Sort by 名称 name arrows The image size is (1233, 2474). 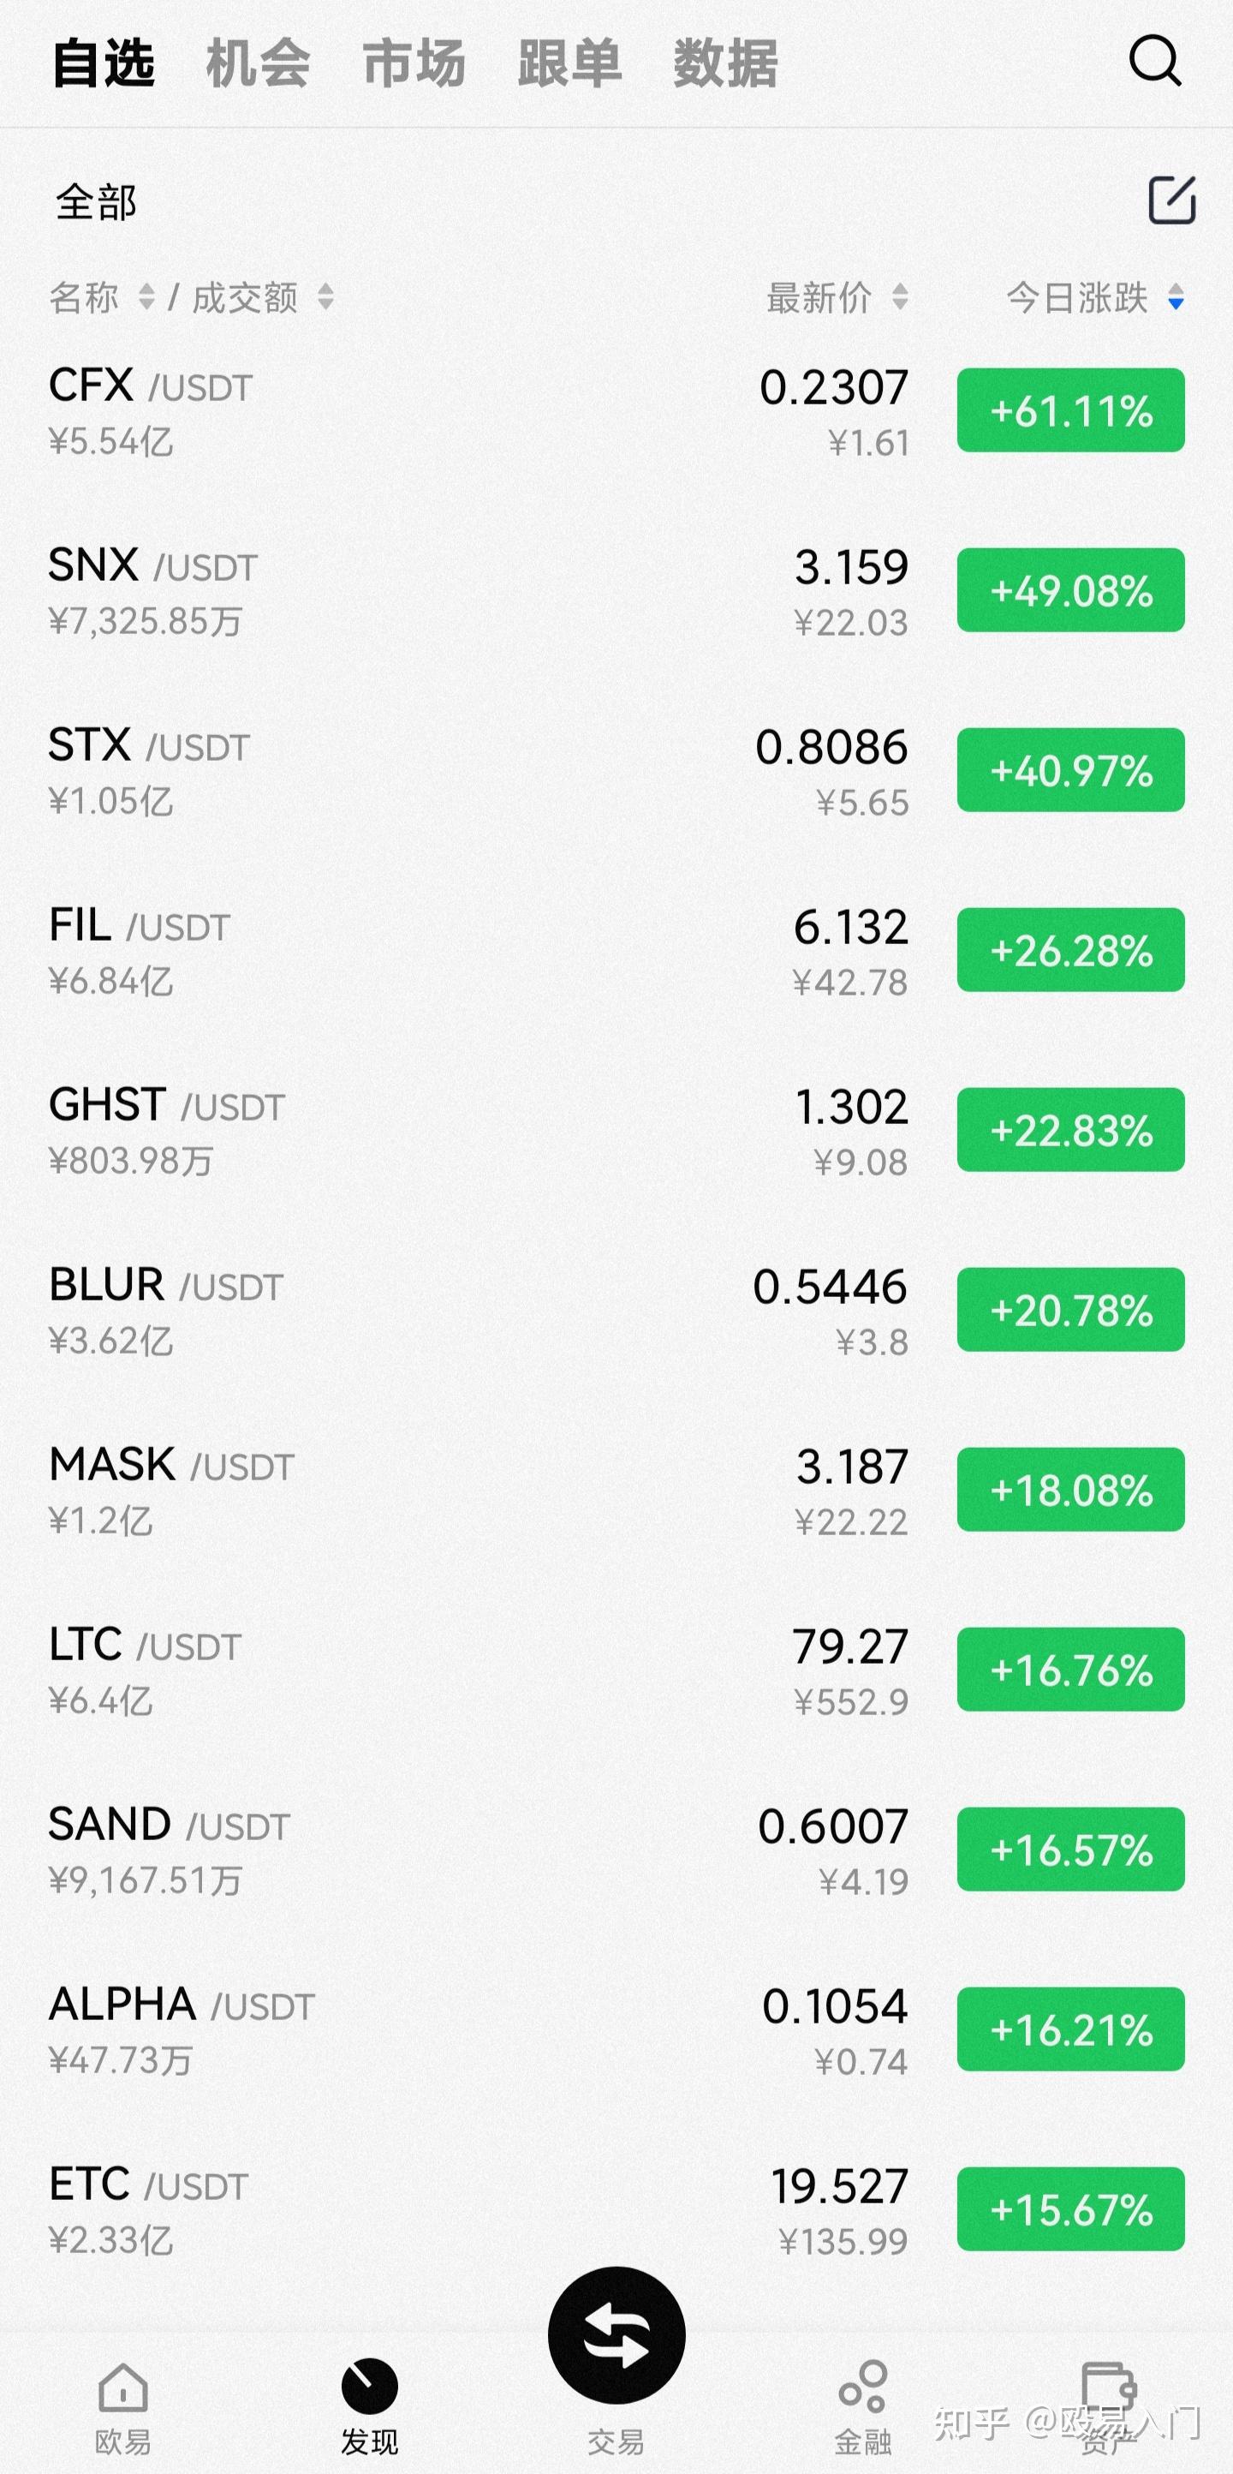pos(146,296)
